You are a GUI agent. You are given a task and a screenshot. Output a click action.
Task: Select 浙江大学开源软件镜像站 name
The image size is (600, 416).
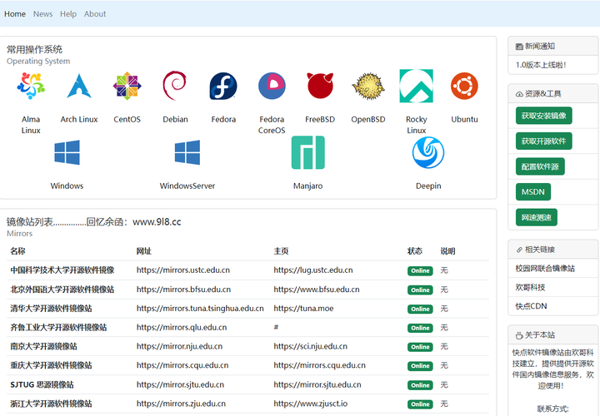(x=51, y=404)
